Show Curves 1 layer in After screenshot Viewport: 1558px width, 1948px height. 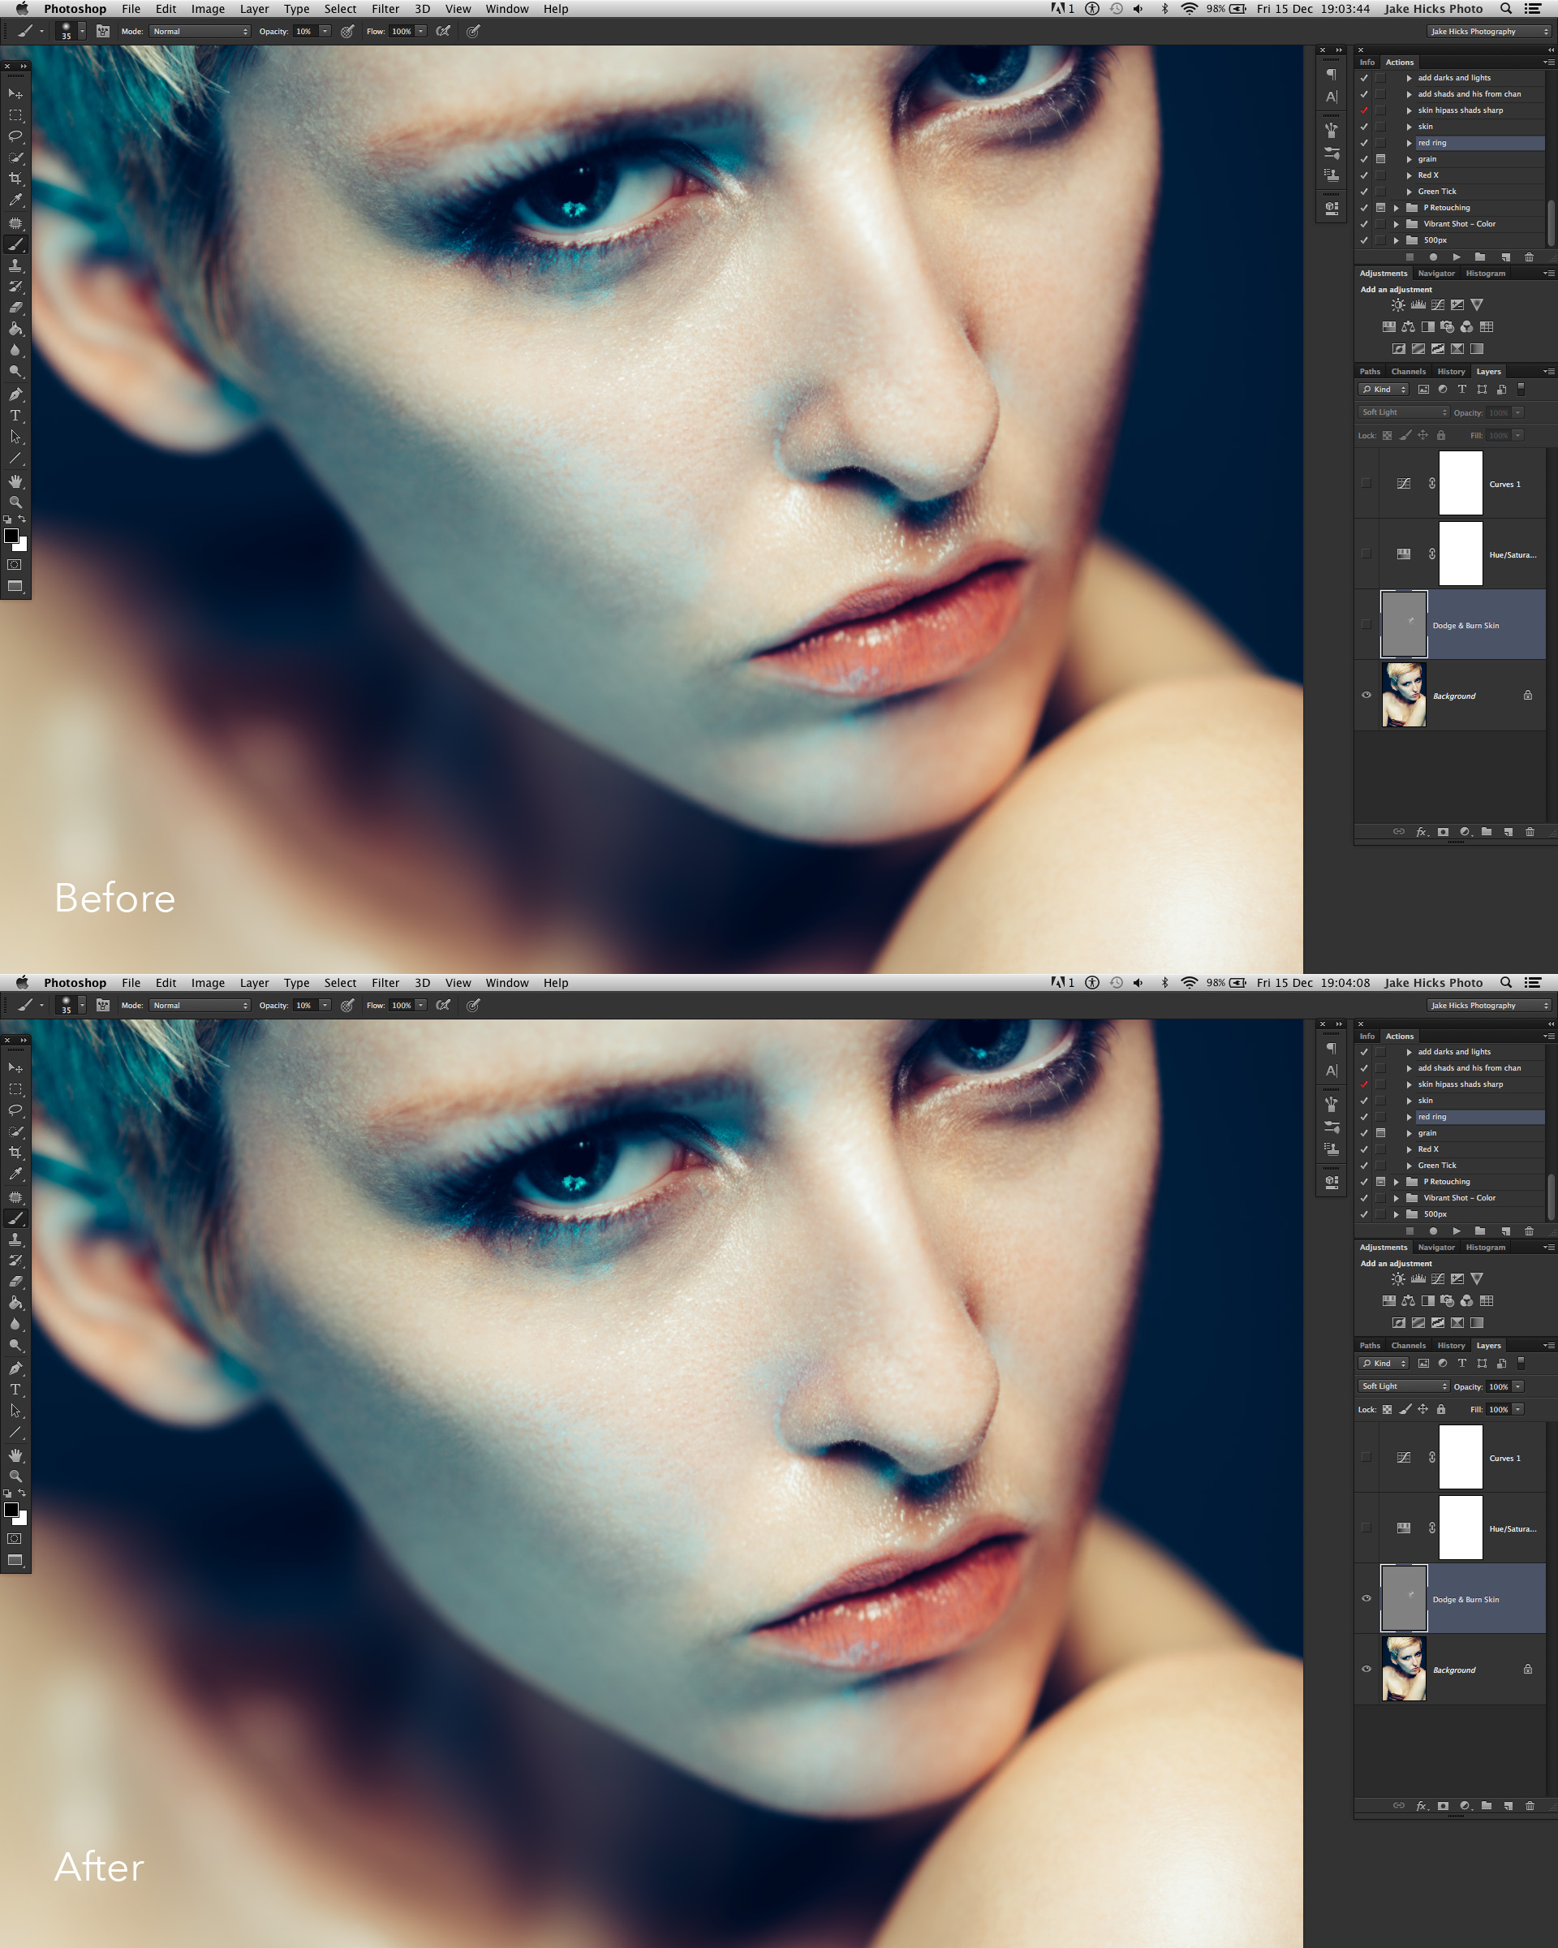pos(1366,1458)
